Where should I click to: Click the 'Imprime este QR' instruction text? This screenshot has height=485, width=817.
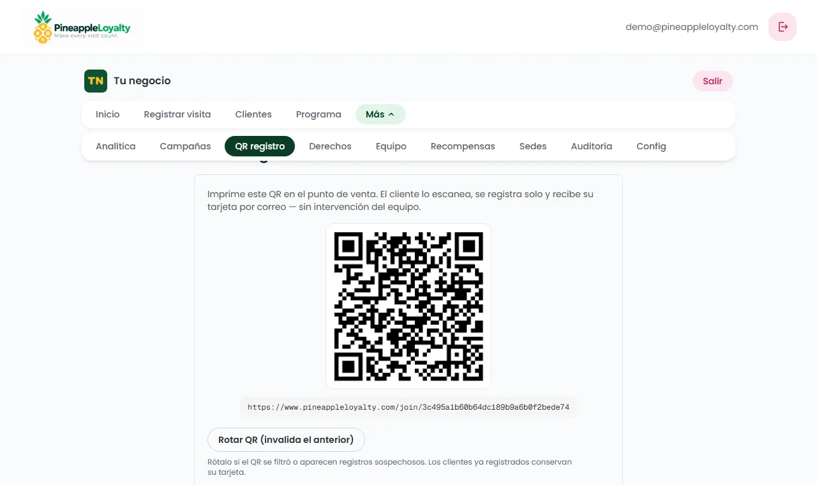pos(400,200)
